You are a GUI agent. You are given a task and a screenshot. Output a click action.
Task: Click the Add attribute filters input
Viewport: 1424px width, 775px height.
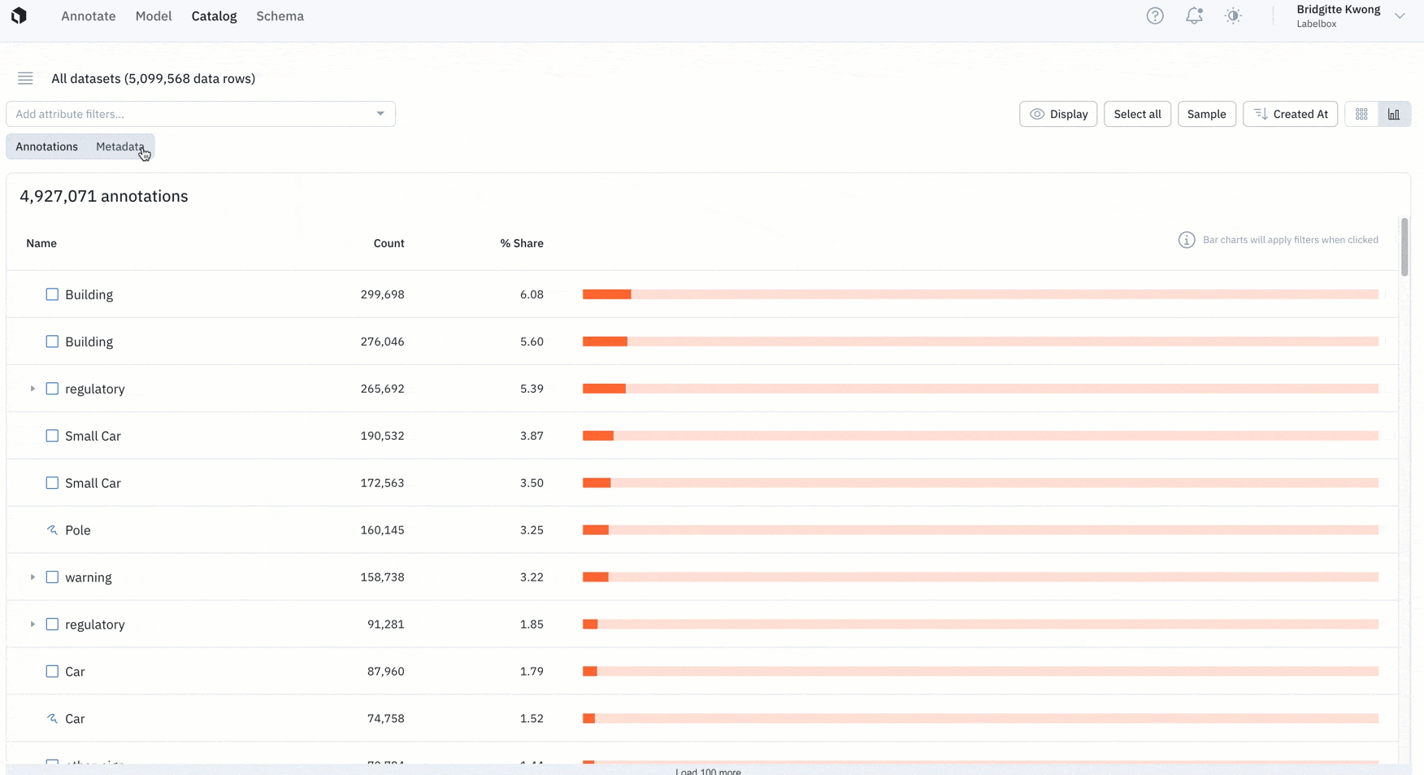point(200,114)
